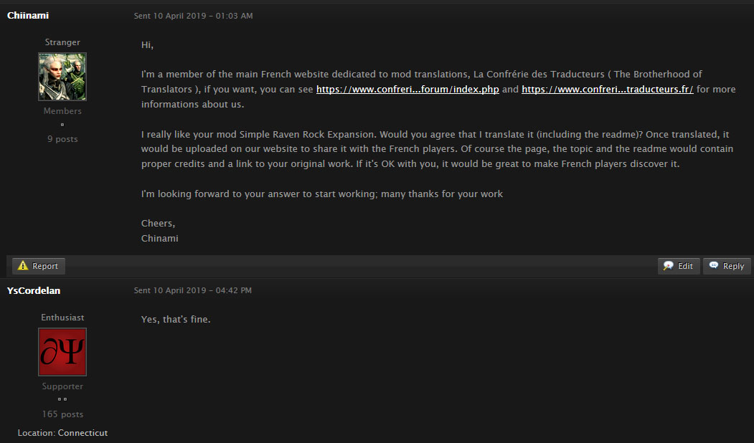Click the Location: Connecticut text
The width and height of the screenshot is (754, 443).
[62, 433]
